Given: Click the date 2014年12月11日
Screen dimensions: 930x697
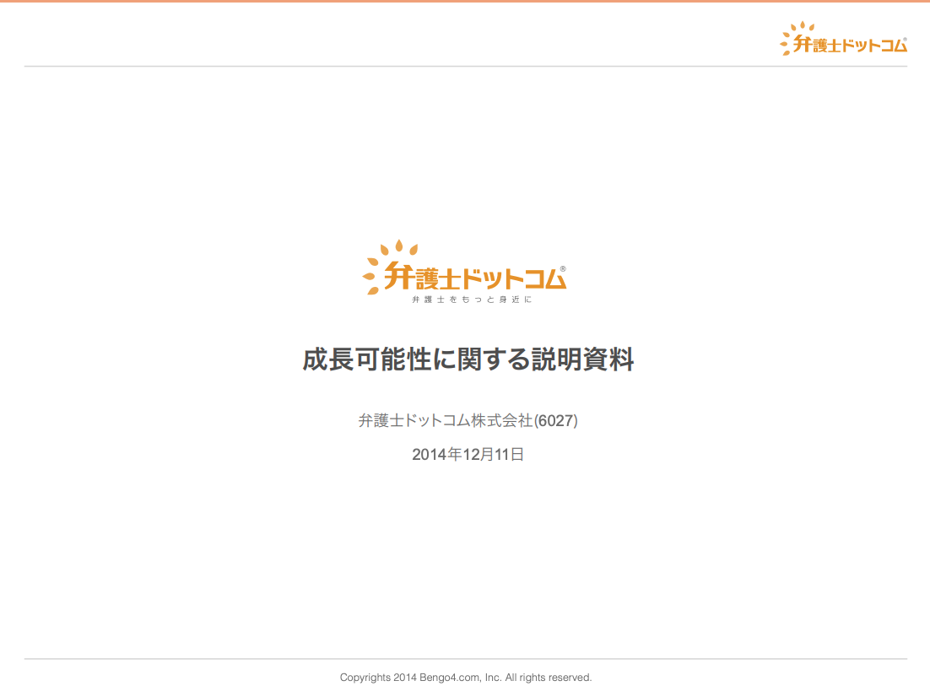Looking at the screenshot, I should coord(468,454).
